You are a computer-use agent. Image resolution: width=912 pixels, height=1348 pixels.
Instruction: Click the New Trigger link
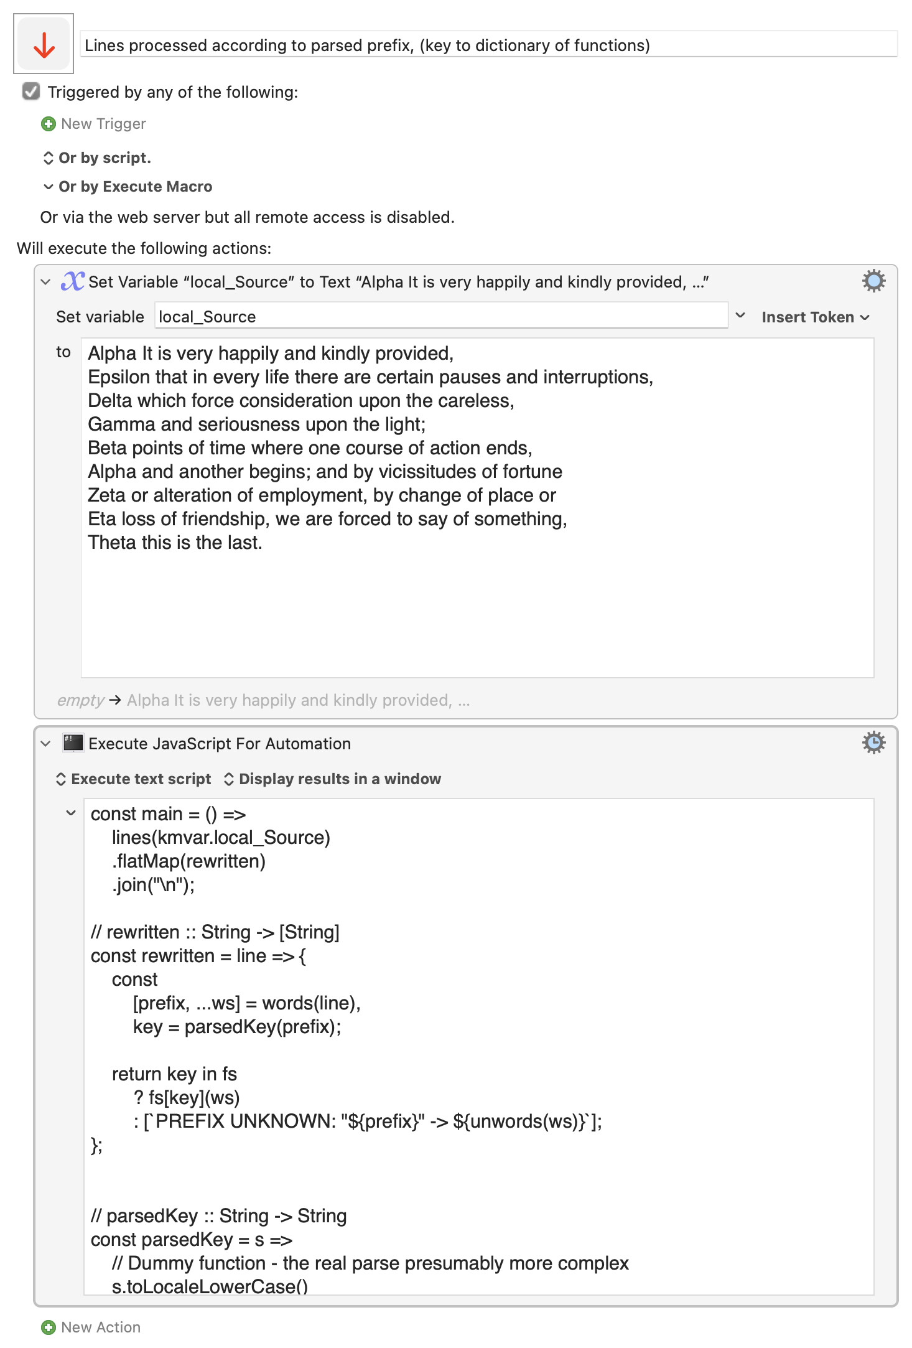(103, 124)
